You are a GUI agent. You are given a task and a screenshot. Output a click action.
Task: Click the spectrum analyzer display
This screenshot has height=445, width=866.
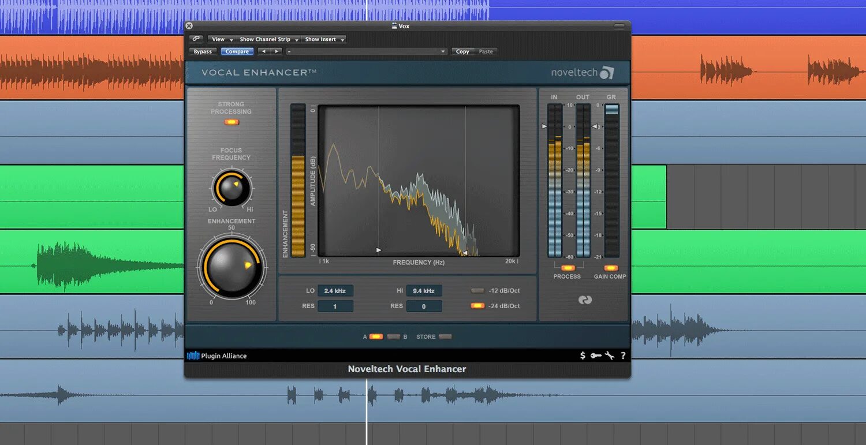[419, 181]
